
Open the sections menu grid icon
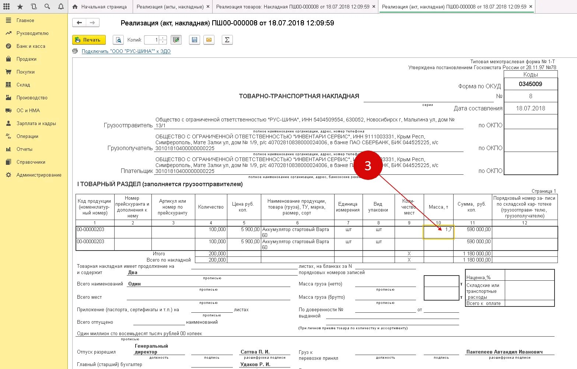6,7
